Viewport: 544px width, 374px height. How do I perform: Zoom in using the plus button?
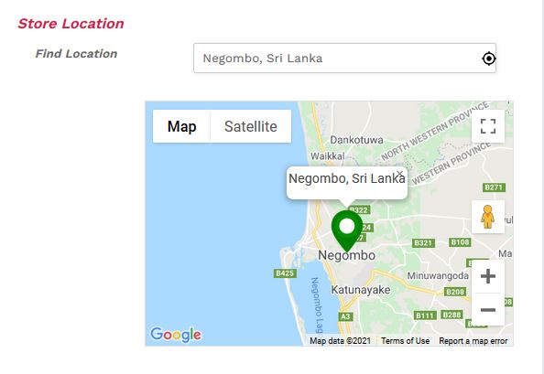[488, 276]
